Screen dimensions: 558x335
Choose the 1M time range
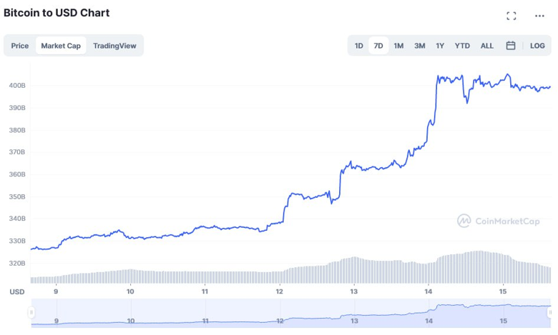pyautogui.click(x=398, y=46)
